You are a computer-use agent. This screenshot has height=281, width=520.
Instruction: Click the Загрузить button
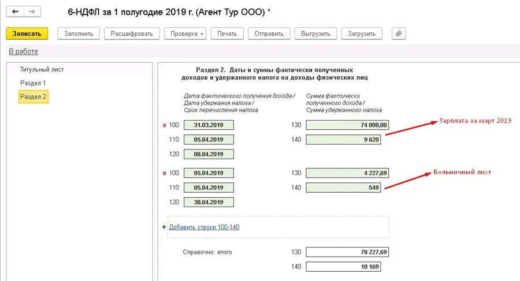(x=362, y=33)
